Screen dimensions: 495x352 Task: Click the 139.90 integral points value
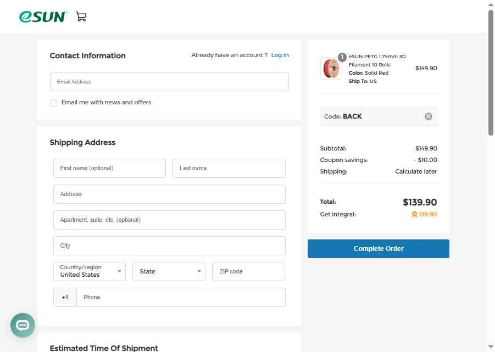[x=428, y=215]
